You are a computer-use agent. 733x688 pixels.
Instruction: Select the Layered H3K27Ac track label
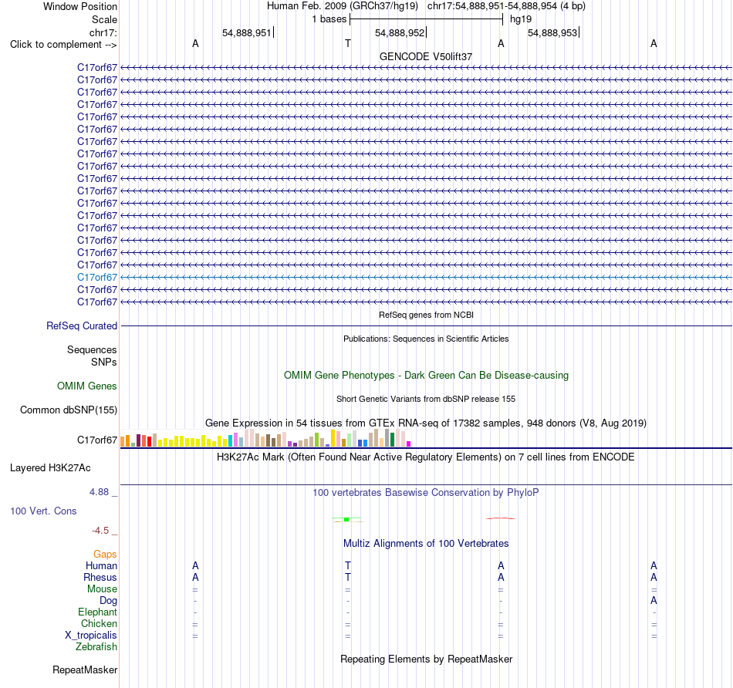click(50, 468)
